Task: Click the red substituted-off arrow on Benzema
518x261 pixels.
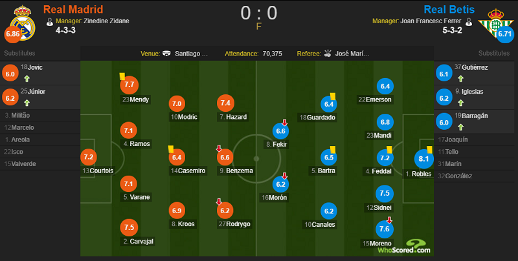Action: (x=219, y=149)
